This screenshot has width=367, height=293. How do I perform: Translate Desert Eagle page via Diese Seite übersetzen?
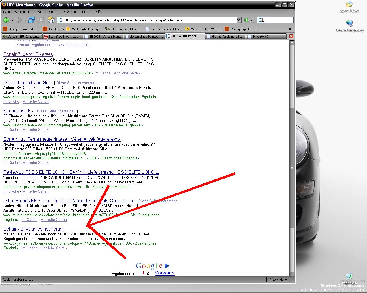[x=76, y=83]
